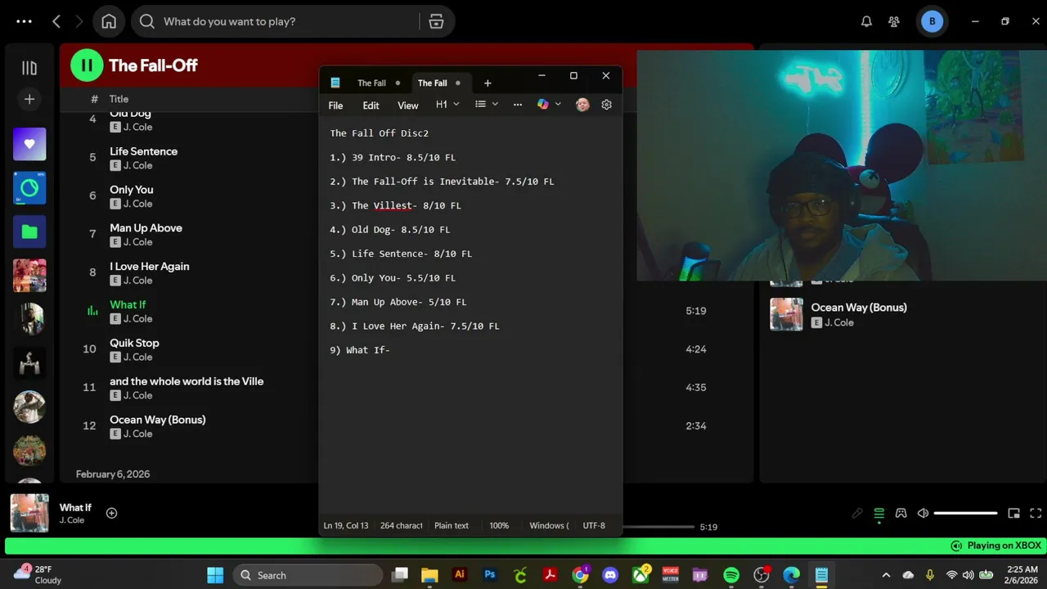The height and width of the screenshot is (589, 1047).
Task: Click the 'What do you want to play?' search field
Action: pyautogui.click(x=278, y=21)
